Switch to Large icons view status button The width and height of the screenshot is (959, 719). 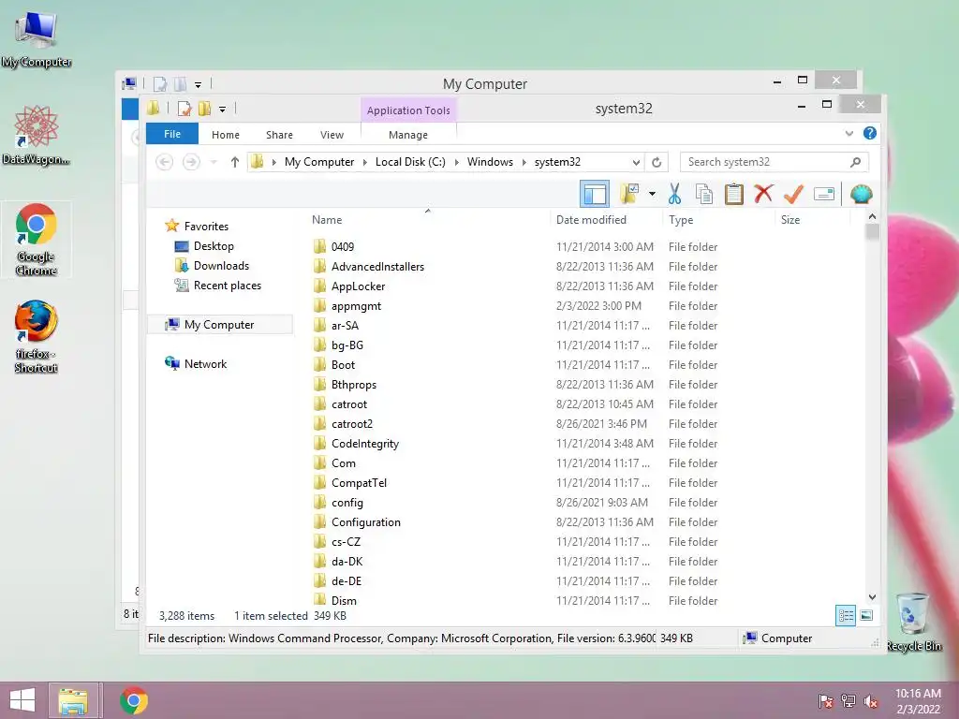click(x=866, y=615)
